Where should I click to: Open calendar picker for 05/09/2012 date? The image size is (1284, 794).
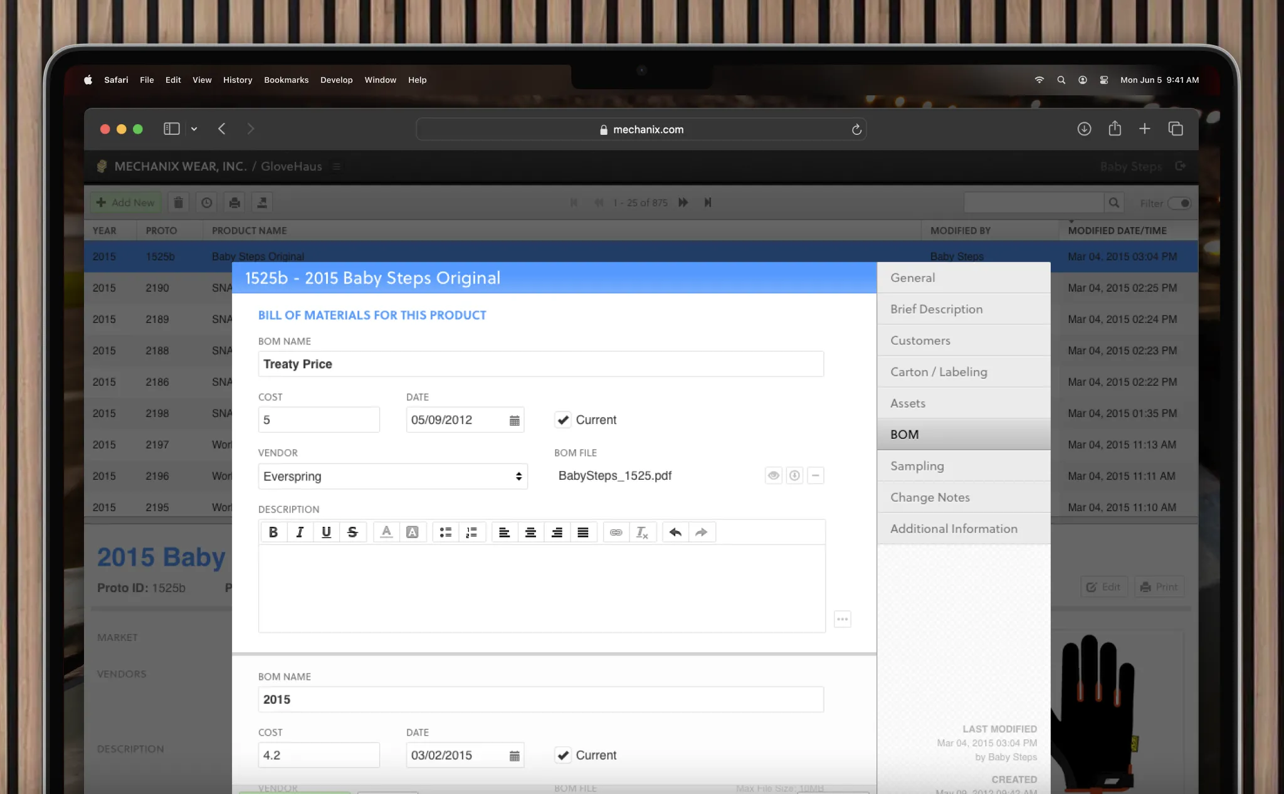[514, 420]
